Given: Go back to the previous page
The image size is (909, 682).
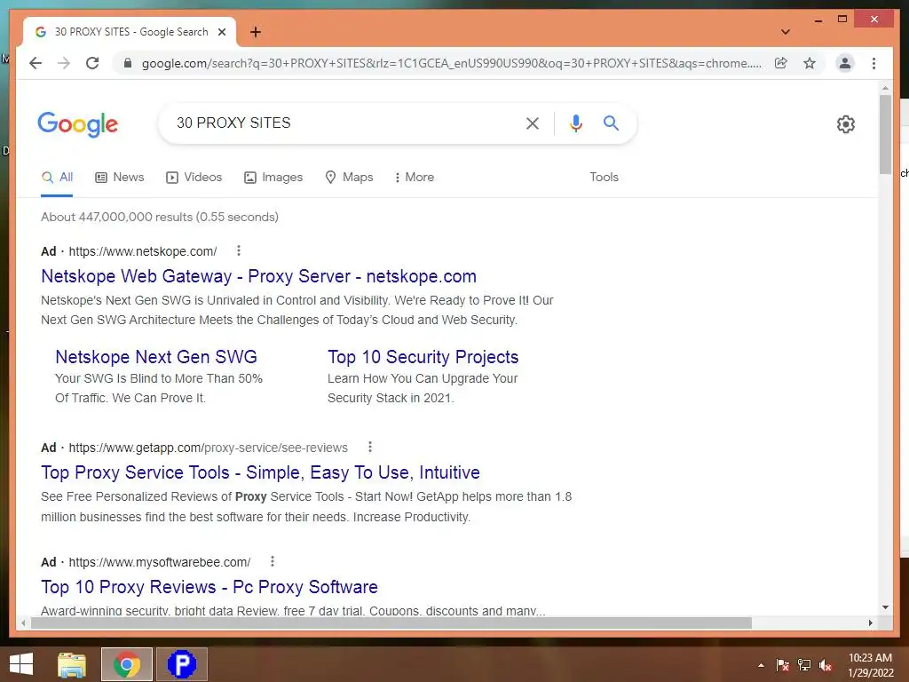Looking at the screenshot, I should point(36,63).
